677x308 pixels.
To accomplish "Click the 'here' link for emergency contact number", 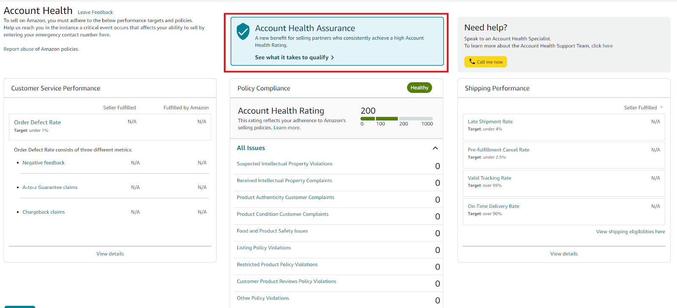I will 105,35.
